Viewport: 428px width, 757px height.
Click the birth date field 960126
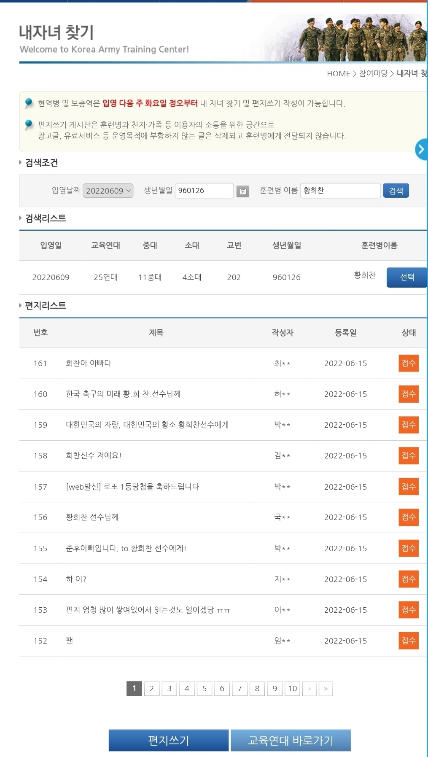[204, 191]
